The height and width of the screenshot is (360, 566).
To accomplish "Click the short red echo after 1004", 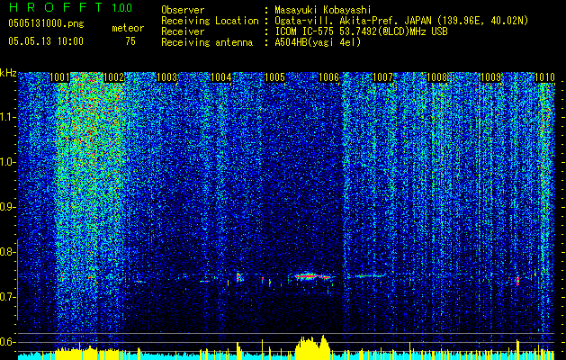I will tap(238, 277).
